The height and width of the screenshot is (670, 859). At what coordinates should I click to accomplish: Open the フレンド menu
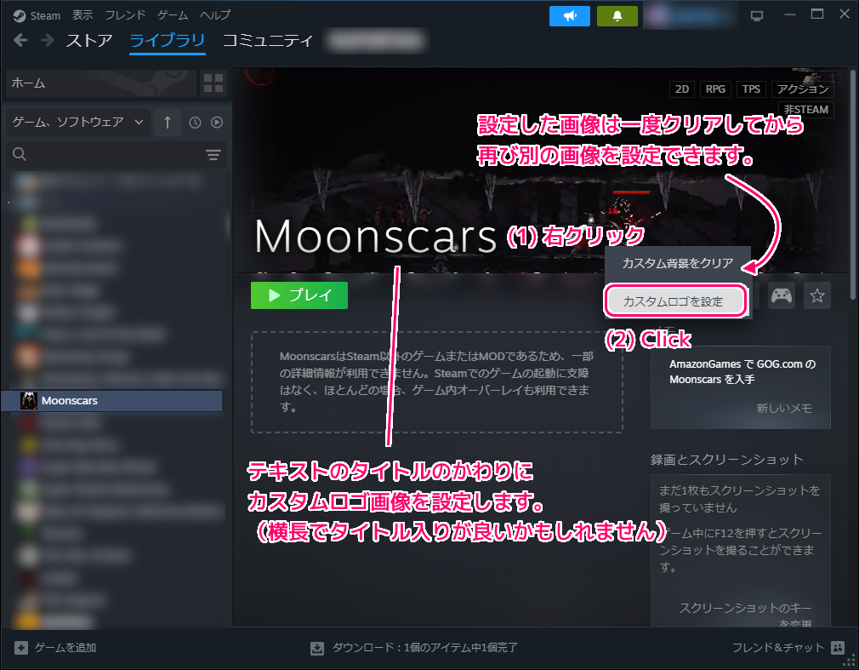tap(126, 15)
